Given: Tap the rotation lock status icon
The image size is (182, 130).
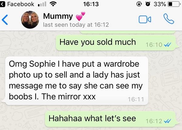Looking at the screenshot, I should coord(139,4).
